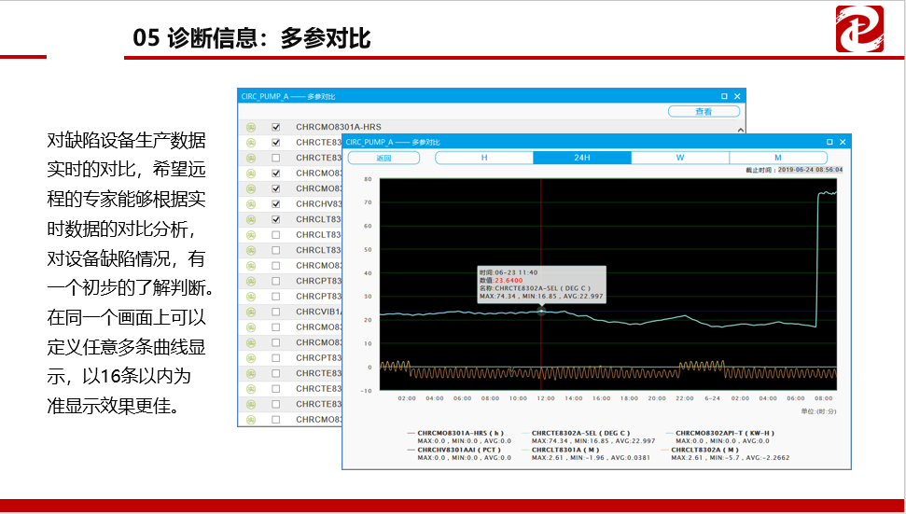Click the green icon in the CHRCHV83 row
The image size is (906, 514).
250,204
